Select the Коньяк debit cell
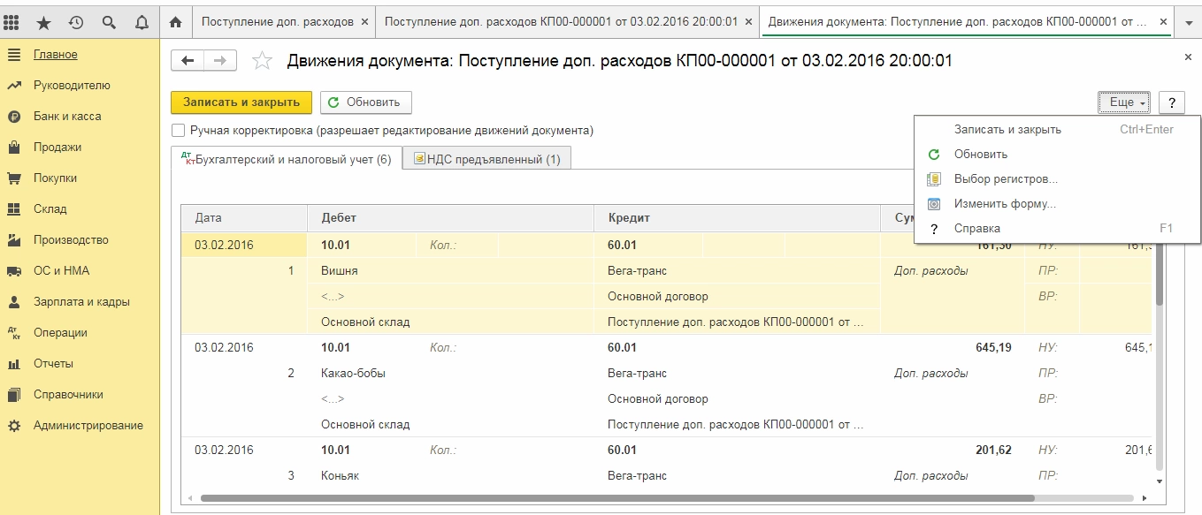Screen dimensions: 1202x515 451,476
